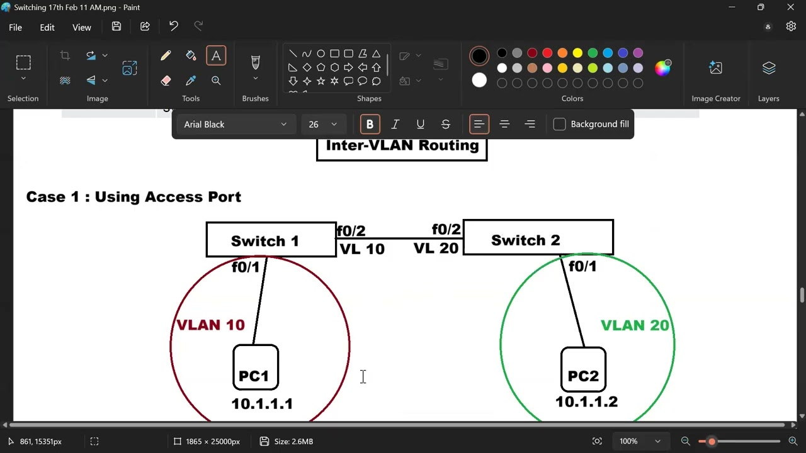Click the Inter-VLAN Routing title text

pyautogui.click(x=402, y=145)
